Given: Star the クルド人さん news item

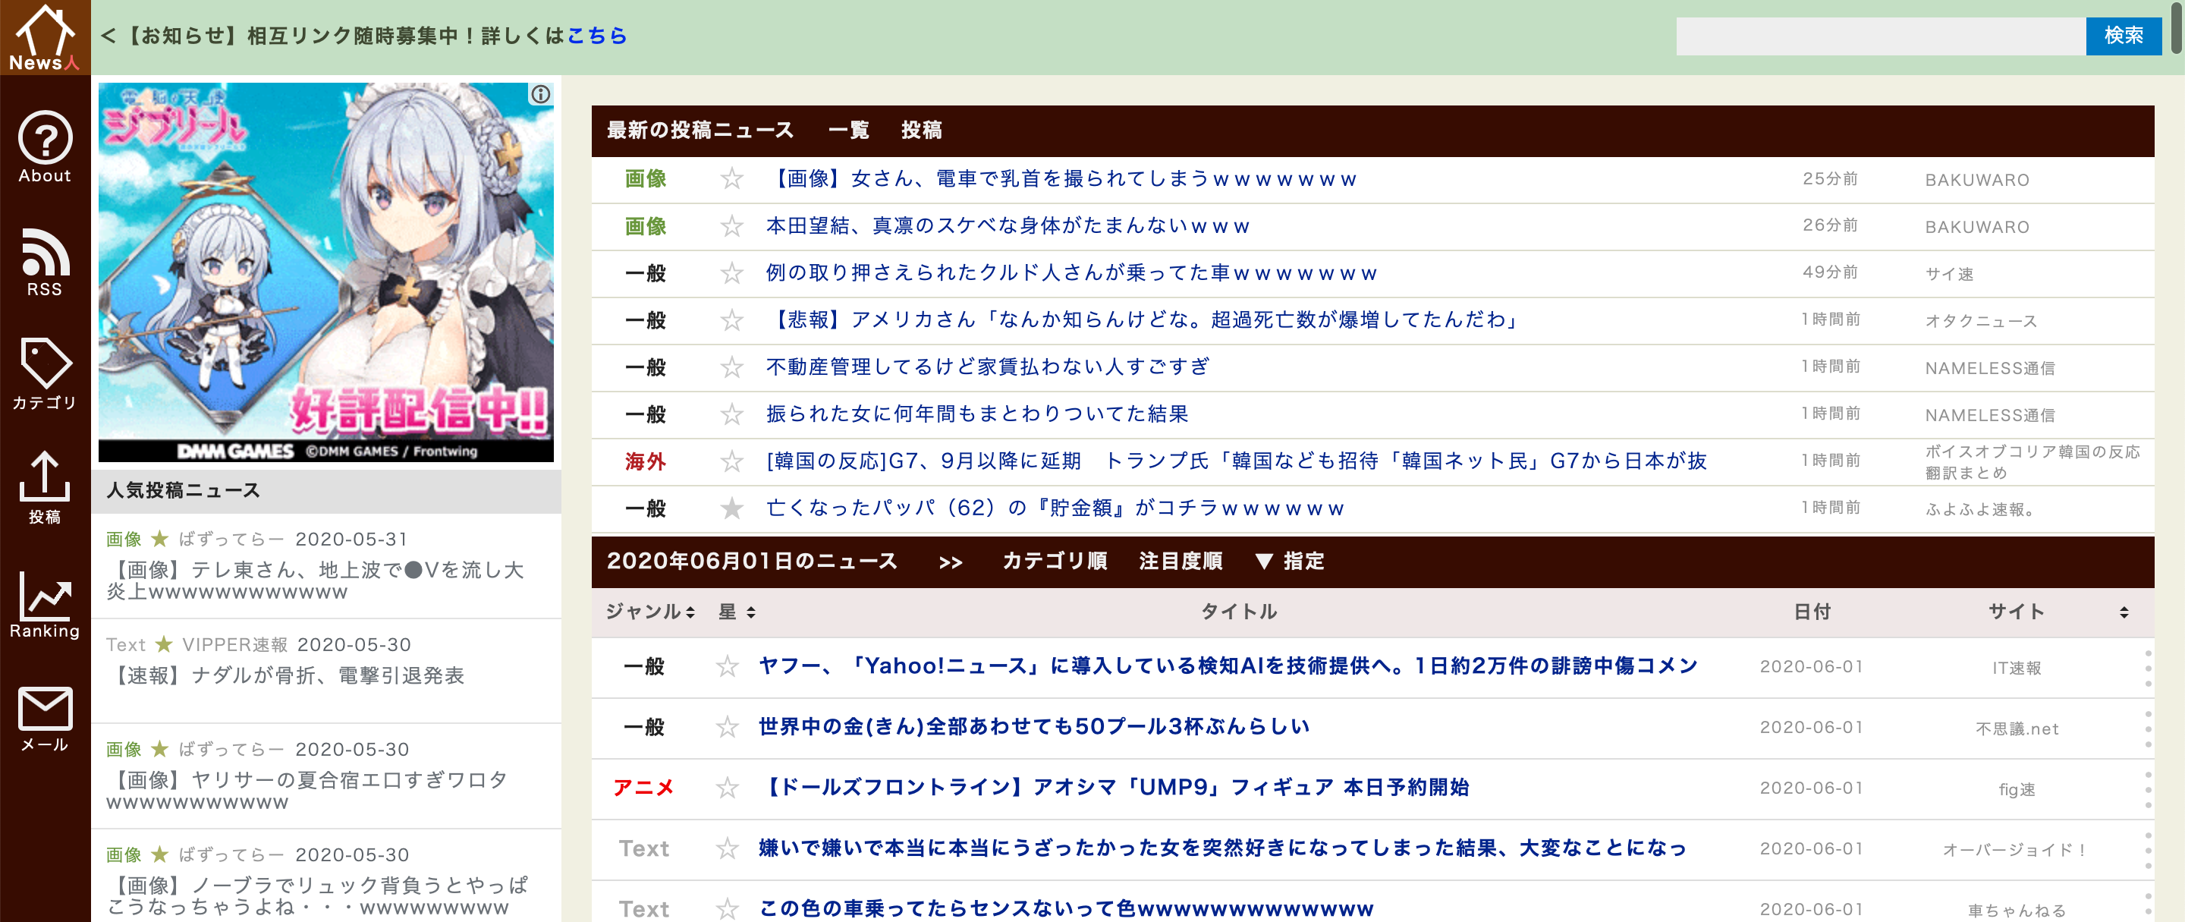Looking at the screenshot, I should coord(731,273).
